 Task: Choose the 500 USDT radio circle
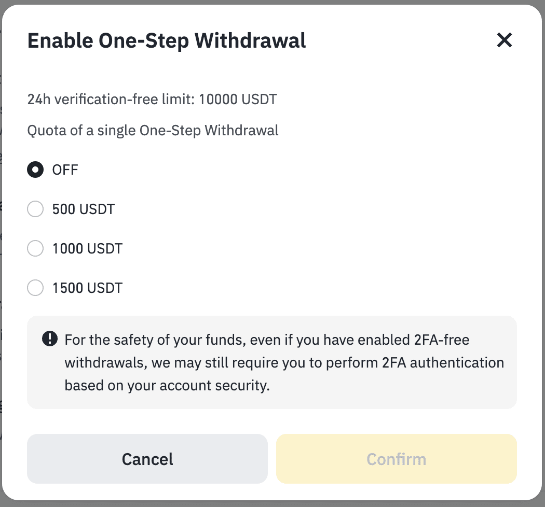[x=35, y=209]
